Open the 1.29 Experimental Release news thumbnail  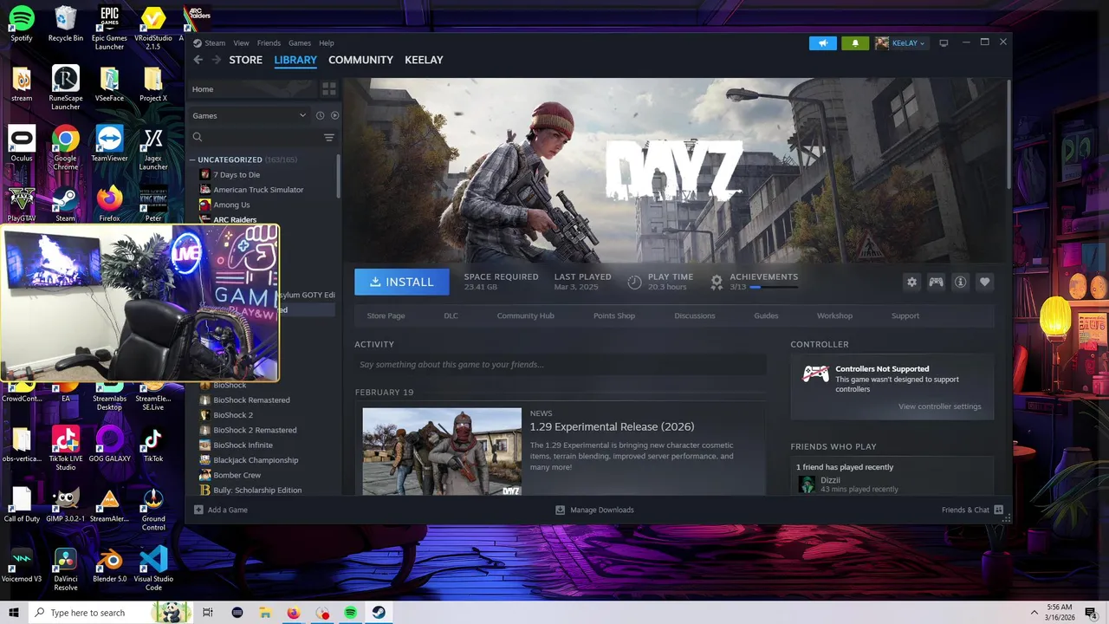click(x=442, y=452)
